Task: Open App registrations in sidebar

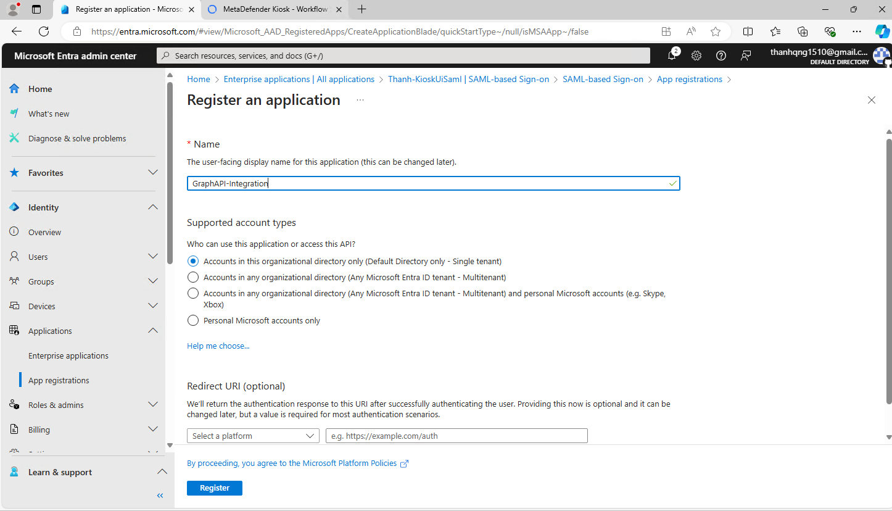Action: (59, 380)
